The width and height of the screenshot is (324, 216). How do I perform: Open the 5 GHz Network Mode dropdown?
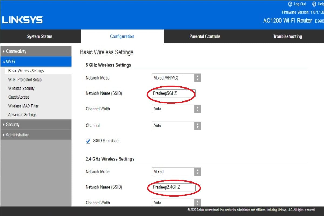click(x=176, y=78)
